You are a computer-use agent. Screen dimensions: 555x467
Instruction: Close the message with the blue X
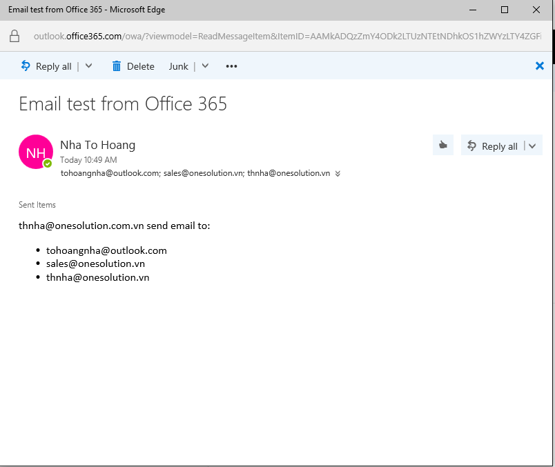click(540, 66)
